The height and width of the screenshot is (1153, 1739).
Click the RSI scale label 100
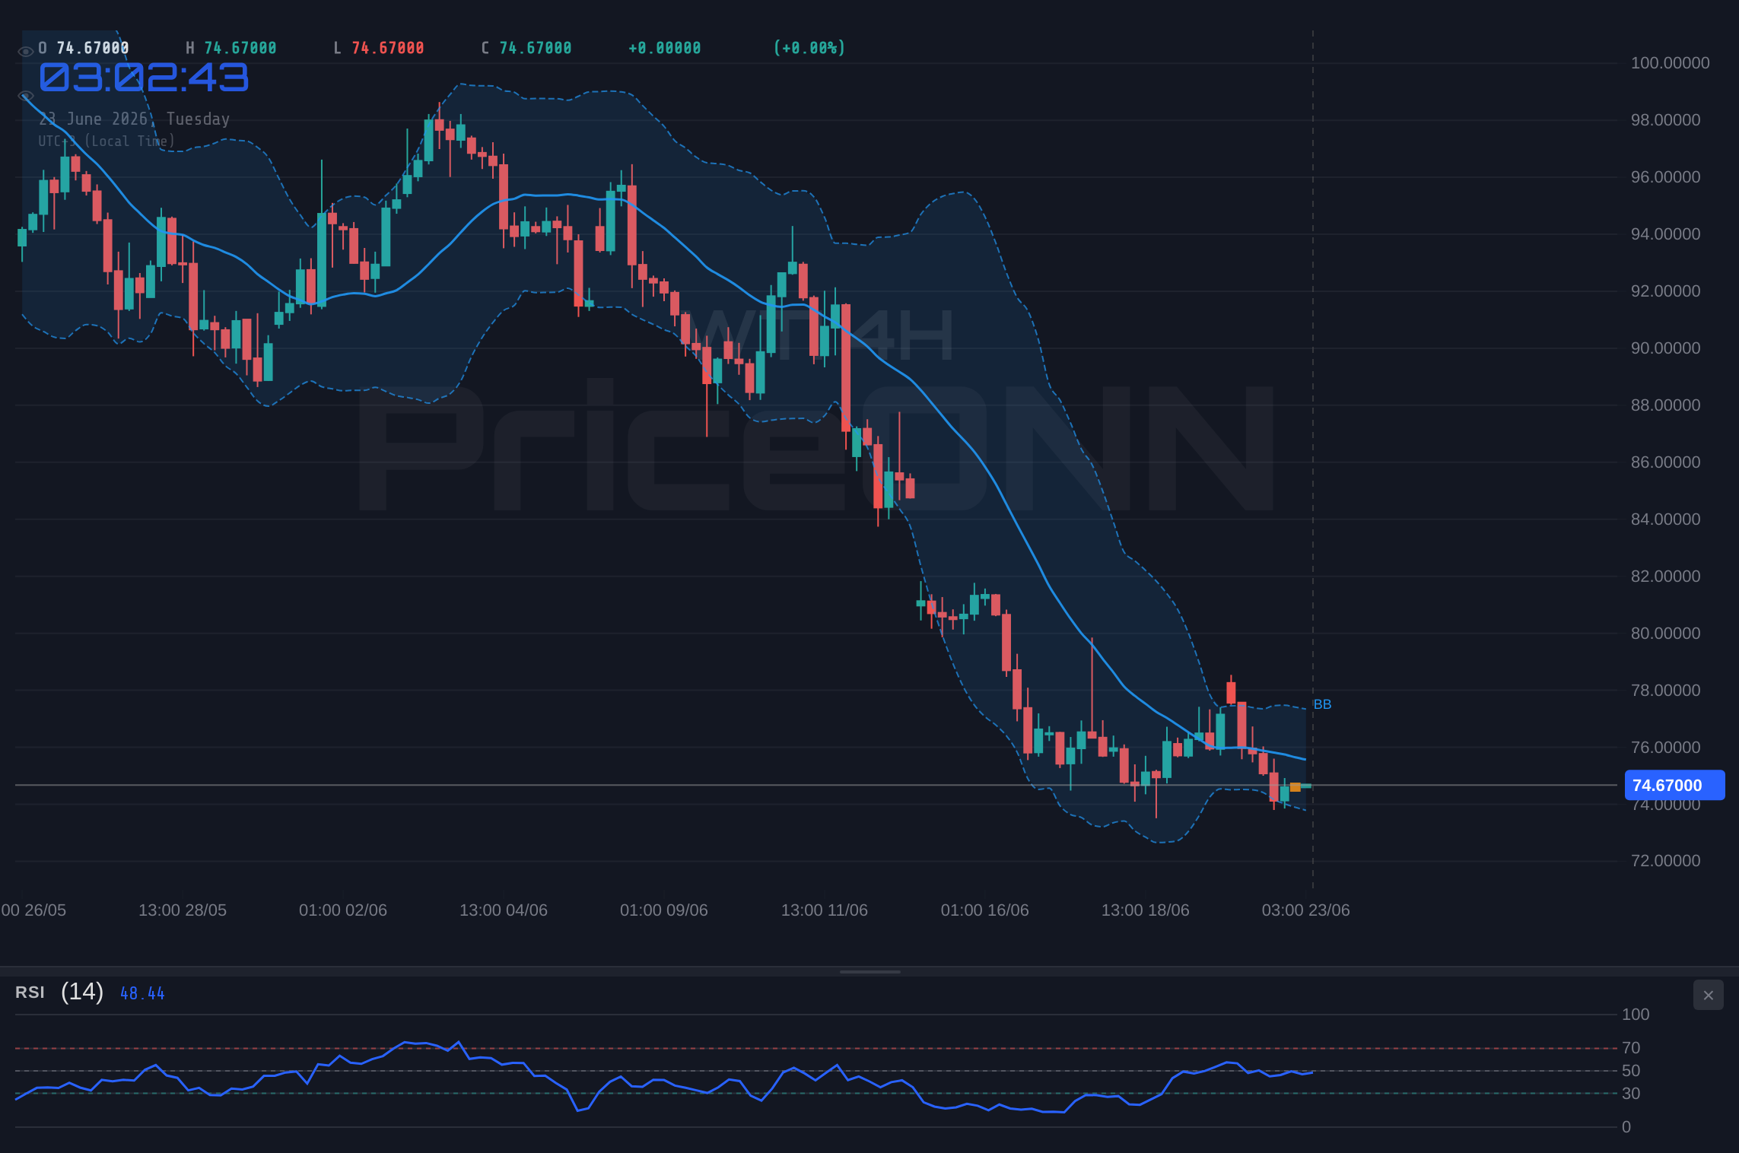[x=1636, y=1015]
